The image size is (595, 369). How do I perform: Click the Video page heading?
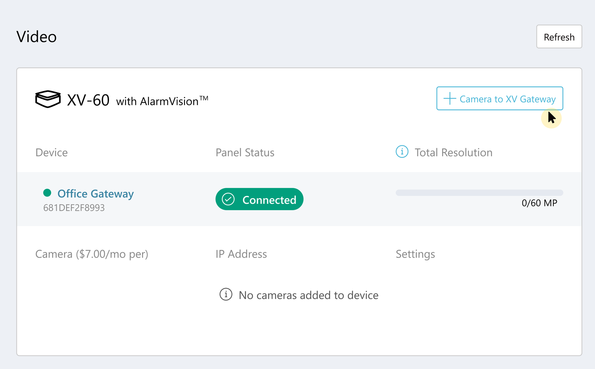(x=36, y=37)
